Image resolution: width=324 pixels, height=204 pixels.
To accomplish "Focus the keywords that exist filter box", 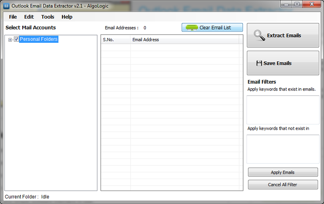I will tap(283, 110).
